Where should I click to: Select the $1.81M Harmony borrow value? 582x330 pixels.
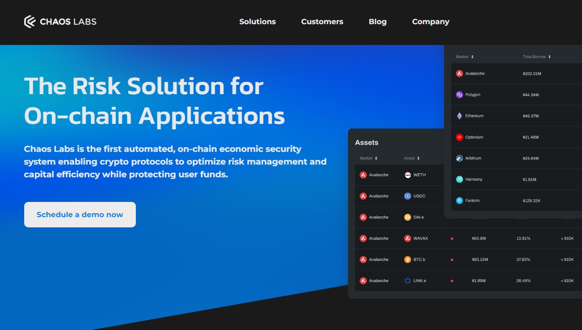[529, 179]
